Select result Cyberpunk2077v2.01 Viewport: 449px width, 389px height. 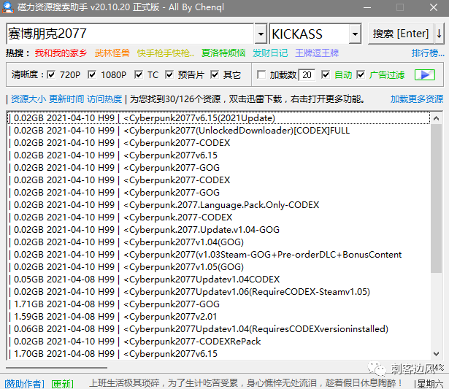[x=218, y=317]
